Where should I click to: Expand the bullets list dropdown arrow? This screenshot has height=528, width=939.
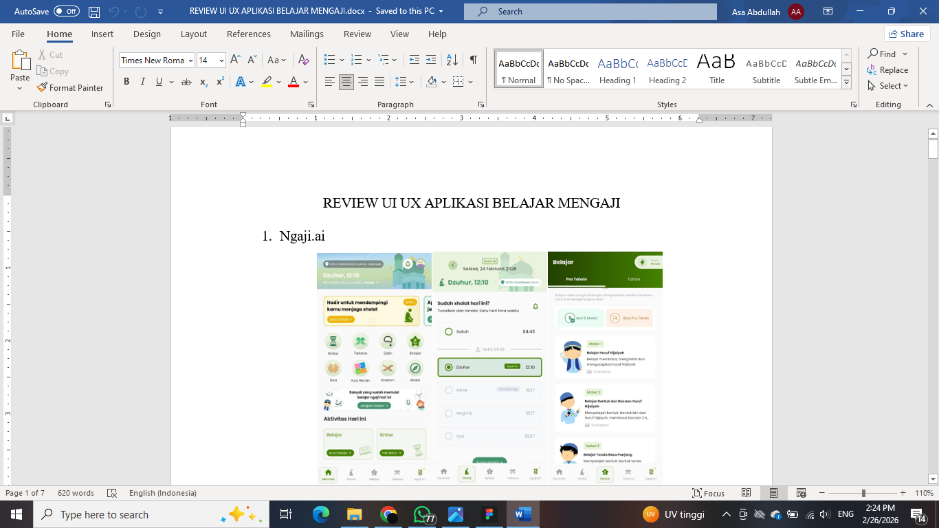pos(342,60)
